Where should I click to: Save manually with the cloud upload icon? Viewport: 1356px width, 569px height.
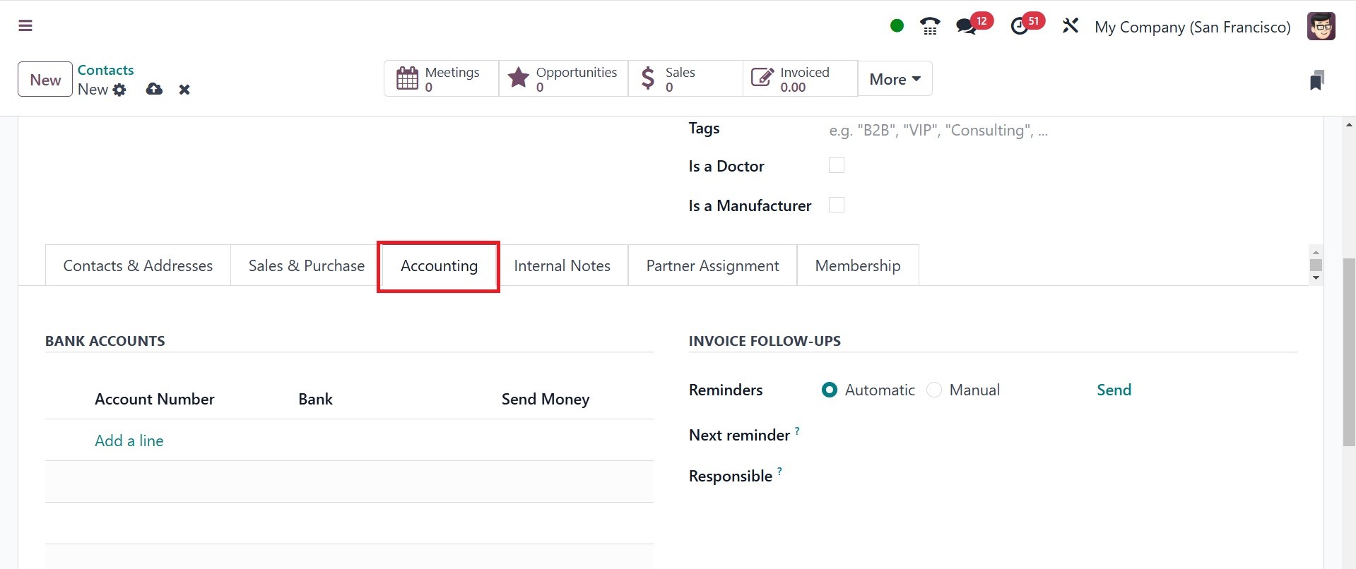(x=154, y=90)
